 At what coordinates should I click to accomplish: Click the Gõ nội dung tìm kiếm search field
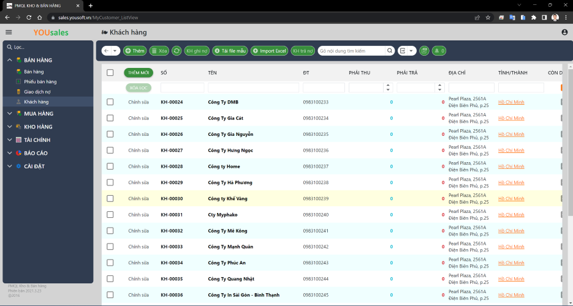pyautogui.click(x=352, y=51)
